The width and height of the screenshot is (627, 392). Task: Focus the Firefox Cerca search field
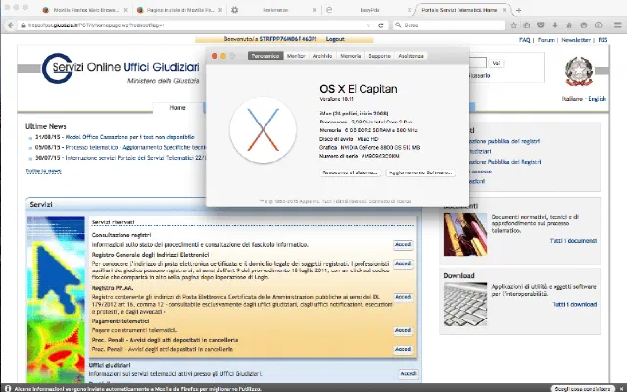(x=449, y=25)
